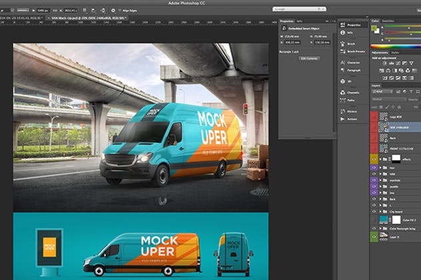
Task: Click the Edit Contents button
Action: (x=309, y=59)
